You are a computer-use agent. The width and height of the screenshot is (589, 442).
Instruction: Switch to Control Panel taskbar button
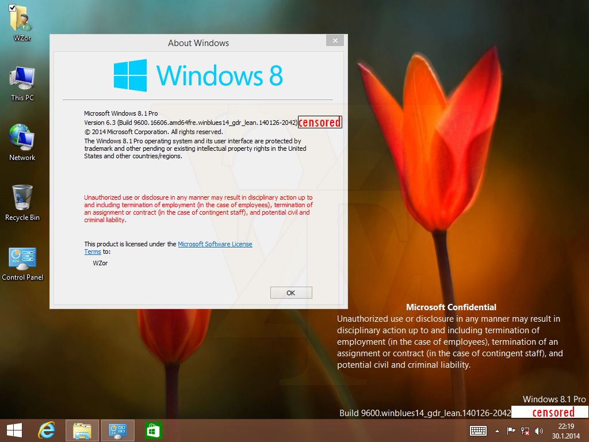coord(117,430)
